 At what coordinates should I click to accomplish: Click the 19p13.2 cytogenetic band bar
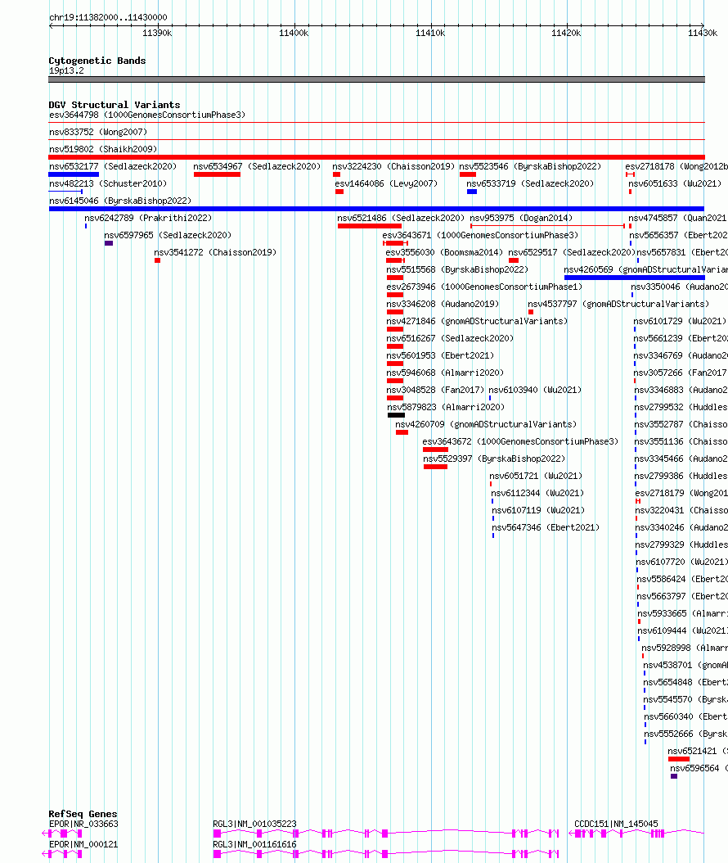[376, 79]
